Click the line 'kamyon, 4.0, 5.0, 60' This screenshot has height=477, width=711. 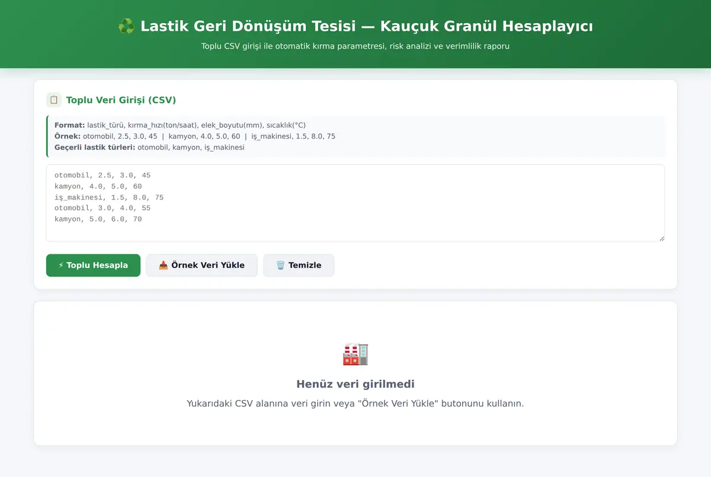point(98,186)
